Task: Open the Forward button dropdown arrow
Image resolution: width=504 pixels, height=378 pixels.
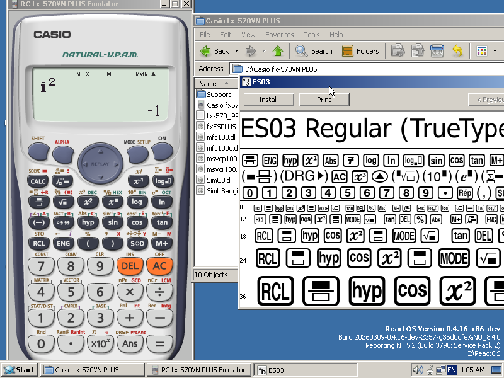Action: (263, 51)
